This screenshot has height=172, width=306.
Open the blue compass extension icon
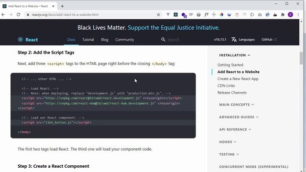coord(267,14)
